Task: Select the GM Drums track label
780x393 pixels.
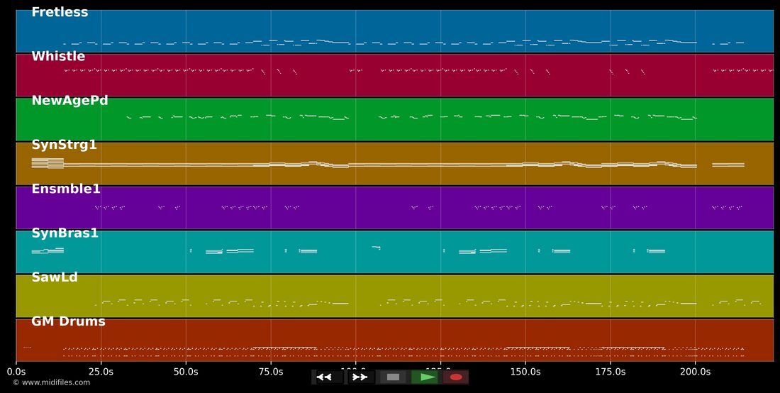Action: 68,321
